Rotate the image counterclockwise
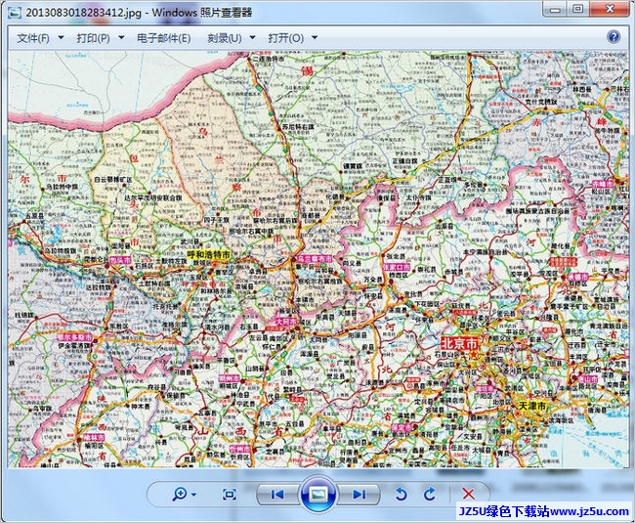Image resolution: width=635 pixels, height=523 pixels. 401,495
